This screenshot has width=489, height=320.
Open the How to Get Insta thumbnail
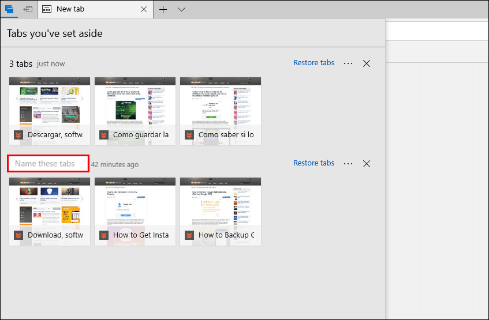pyautogui.click(x=135, y=212)
